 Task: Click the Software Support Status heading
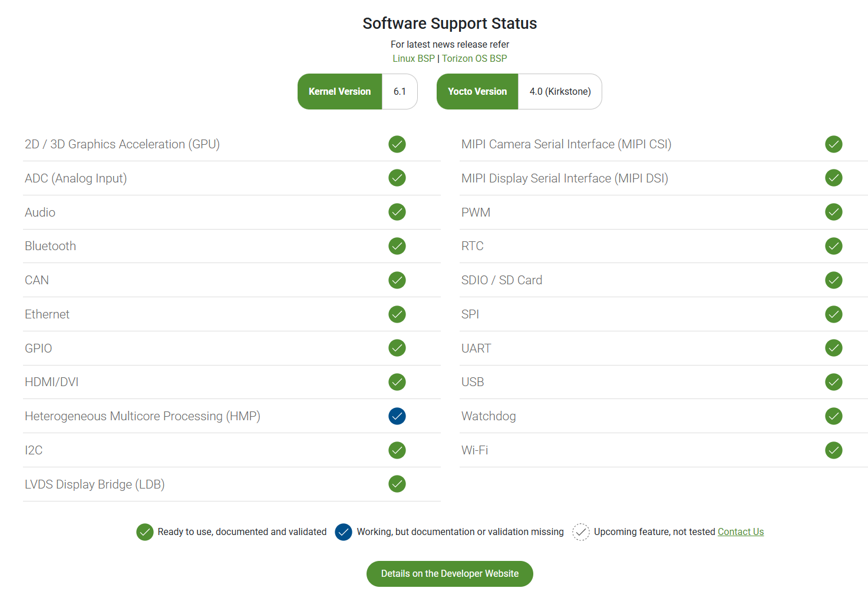tap(450, 24)
